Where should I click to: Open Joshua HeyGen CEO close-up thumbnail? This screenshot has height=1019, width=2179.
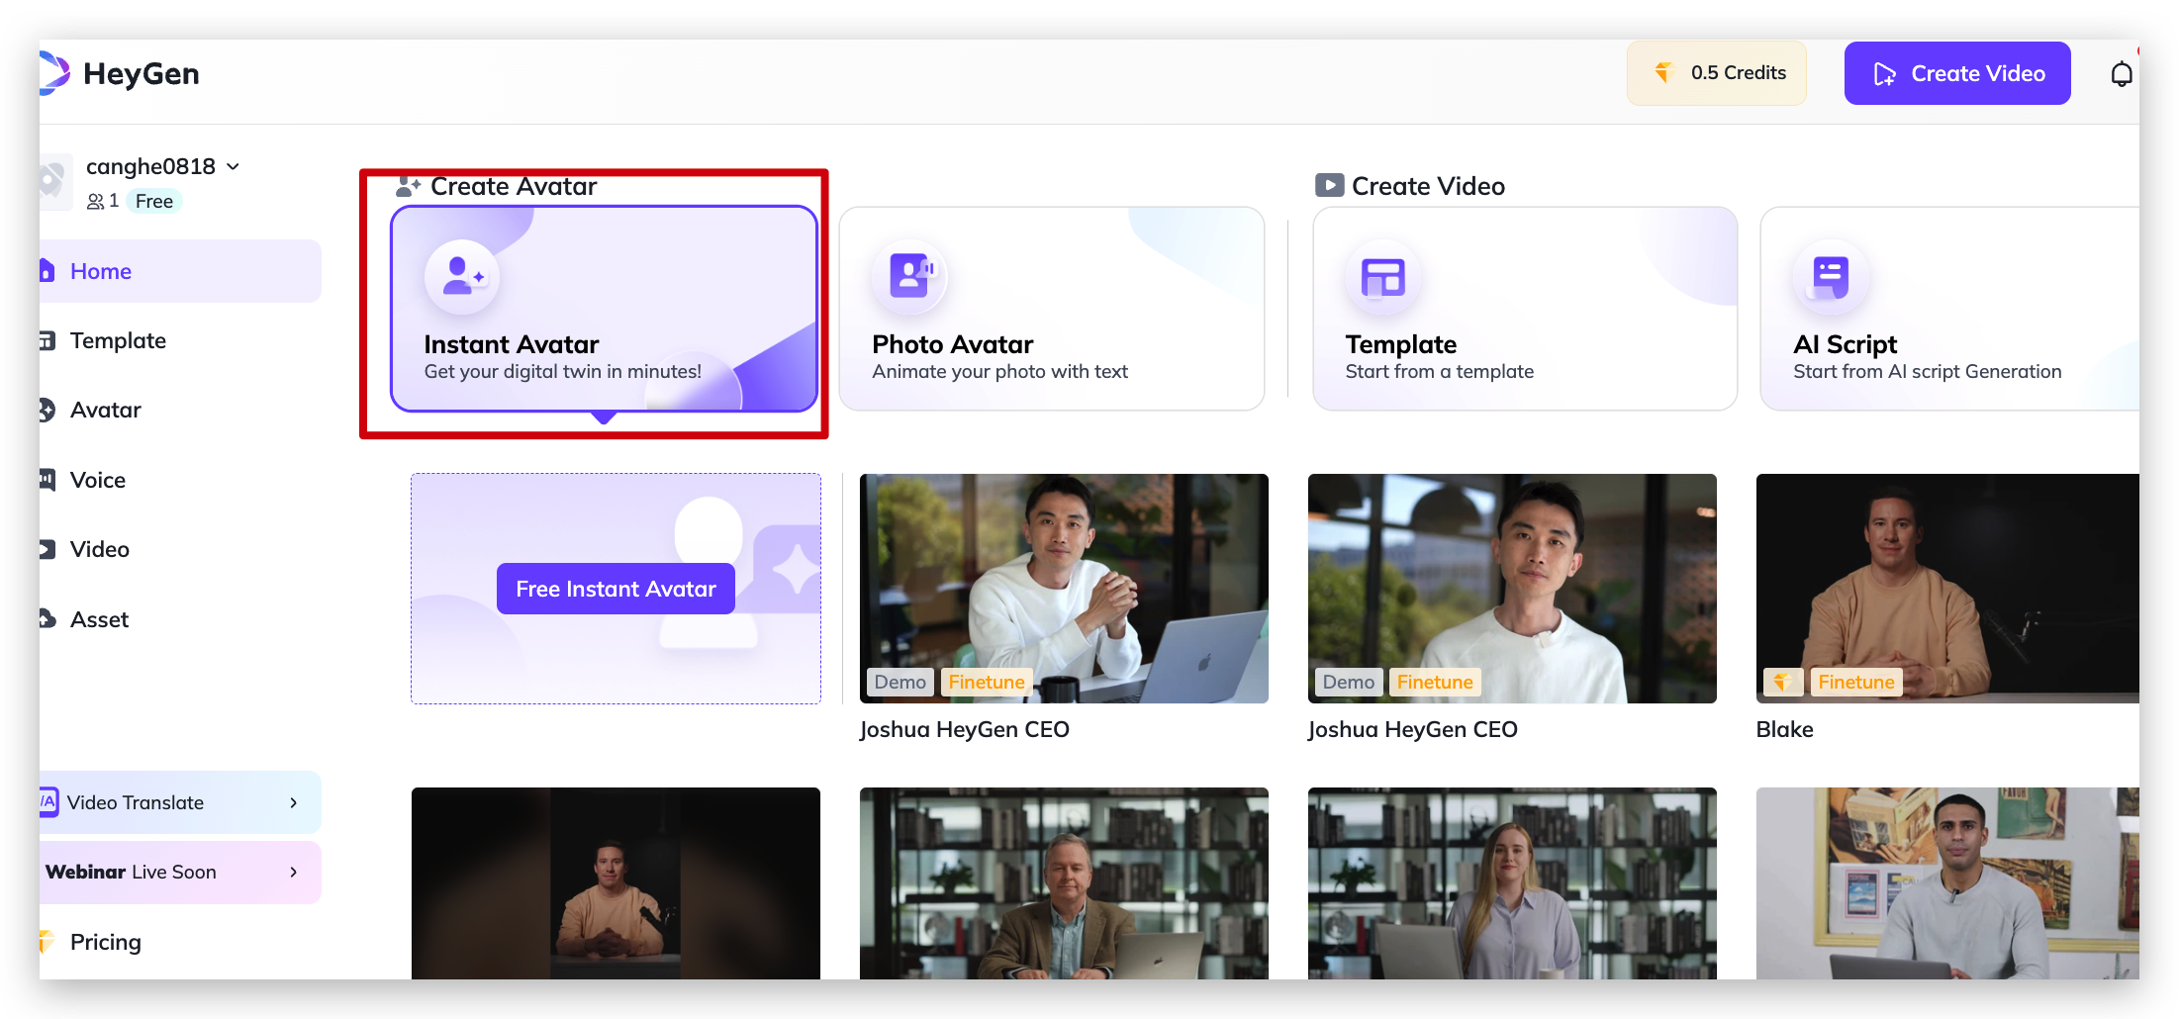coord(1512,589)
